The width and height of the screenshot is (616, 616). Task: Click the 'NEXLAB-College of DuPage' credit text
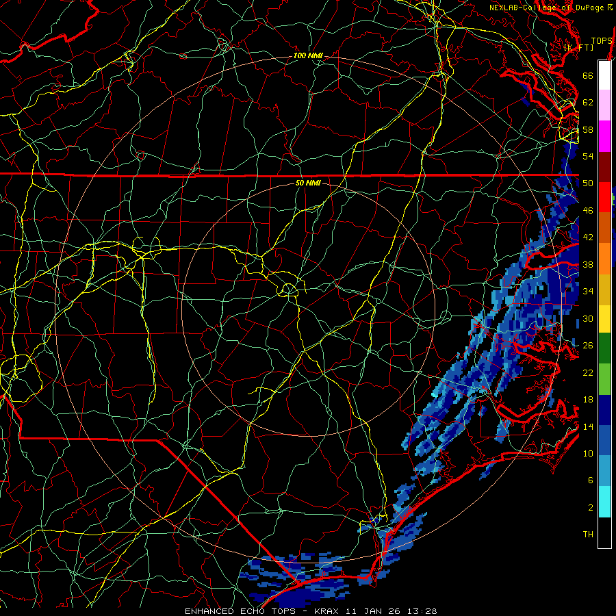(548, 8)
